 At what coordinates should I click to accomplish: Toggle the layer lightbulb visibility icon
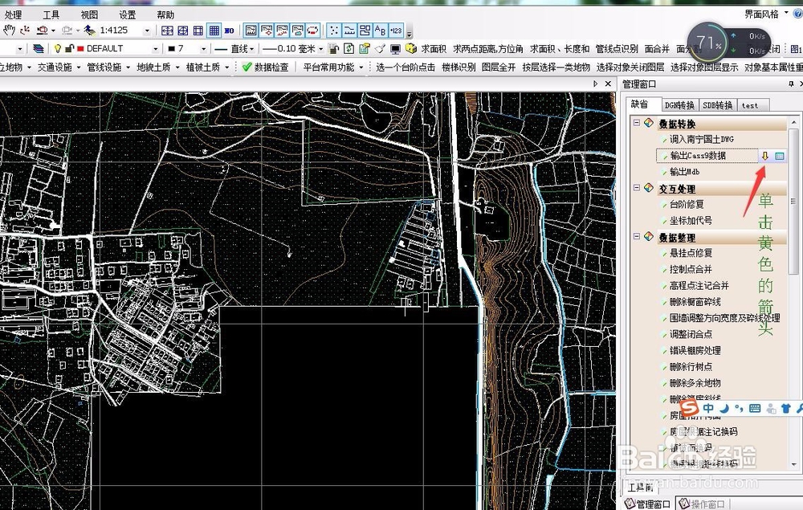[58, 49]
